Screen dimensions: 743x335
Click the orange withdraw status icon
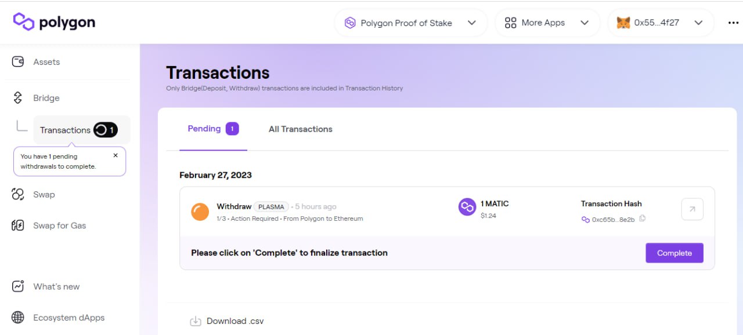coord(200,212)
